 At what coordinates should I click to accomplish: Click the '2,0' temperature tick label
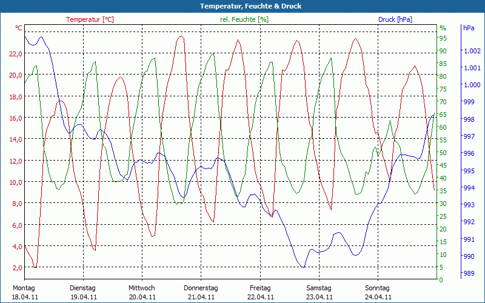point(18,268)
